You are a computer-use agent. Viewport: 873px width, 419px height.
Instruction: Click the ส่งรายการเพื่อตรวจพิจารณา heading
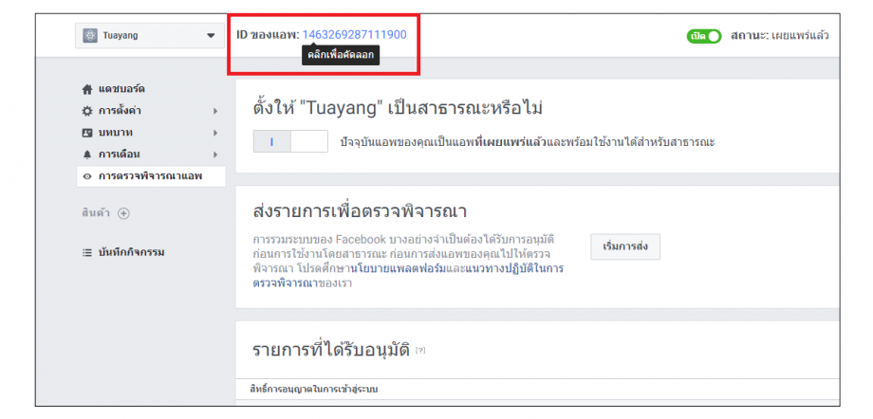[x=359, y=212]
